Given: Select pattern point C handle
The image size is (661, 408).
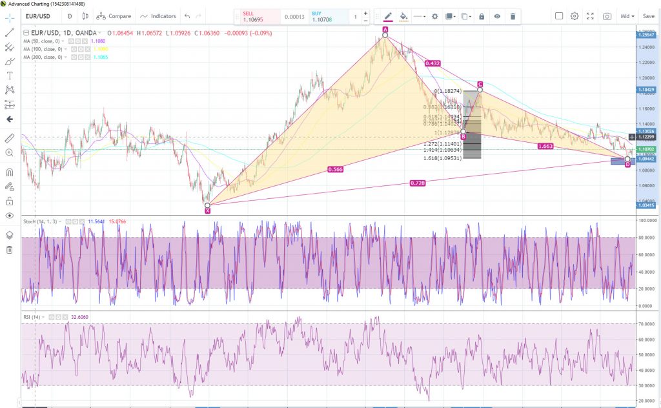Looking at the screenshot, I should point(480,90).
